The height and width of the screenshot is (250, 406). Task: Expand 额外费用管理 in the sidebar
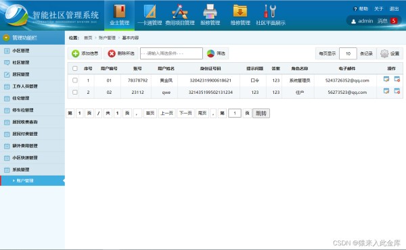pos(32,146)
